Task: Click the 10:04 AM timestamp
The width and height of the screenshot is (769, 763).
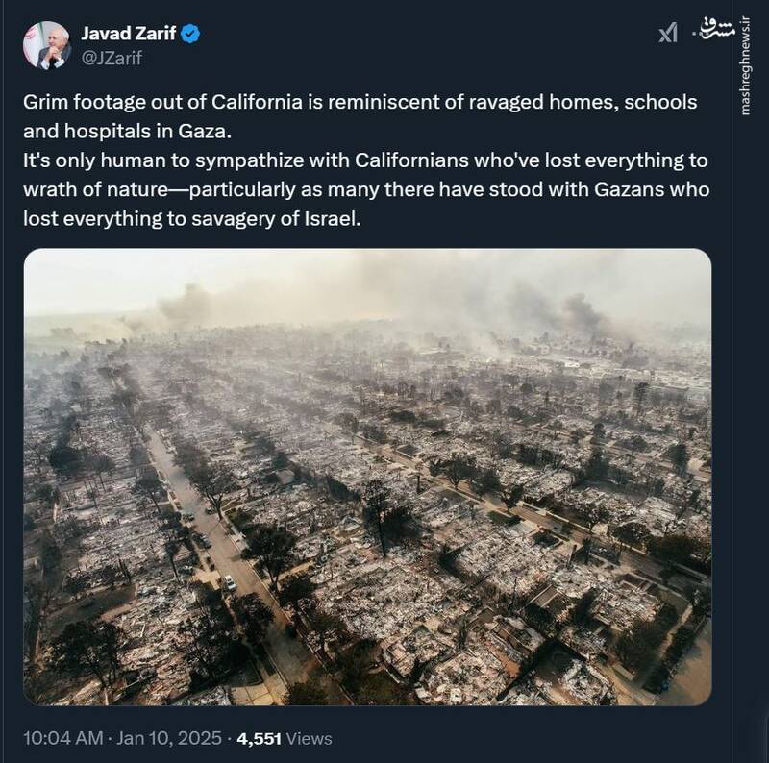Action: (x=62, y=739)
